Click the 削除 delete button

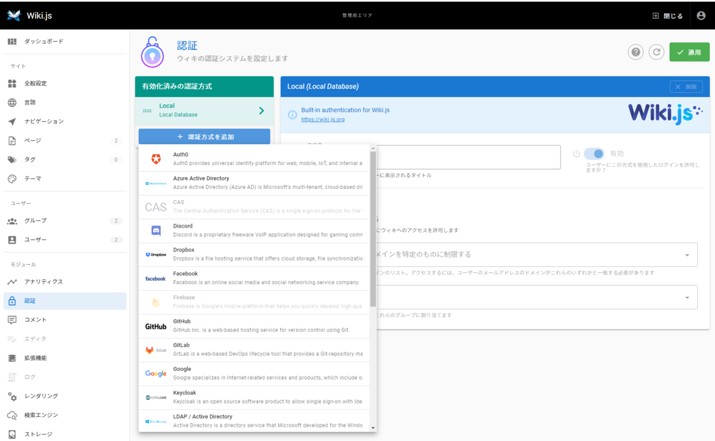coord(686,86)
